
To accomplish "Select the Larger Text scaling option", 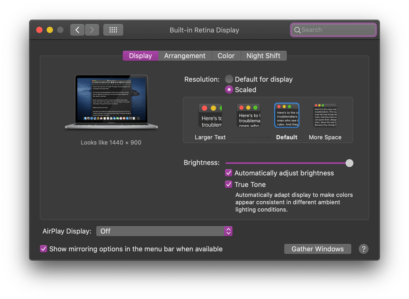I will coord(210,115).
